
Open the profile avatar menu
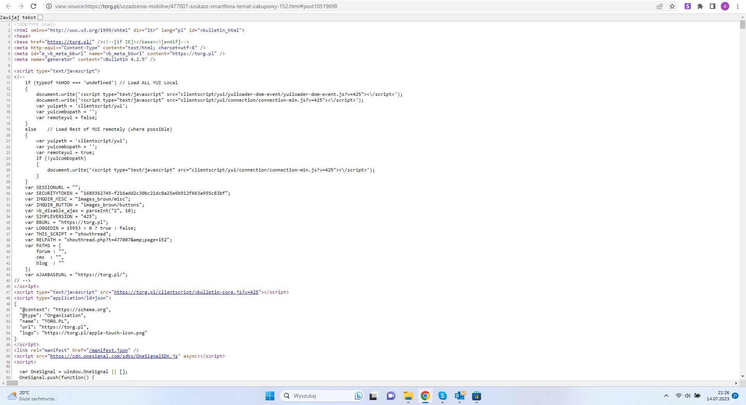(725, 6)
